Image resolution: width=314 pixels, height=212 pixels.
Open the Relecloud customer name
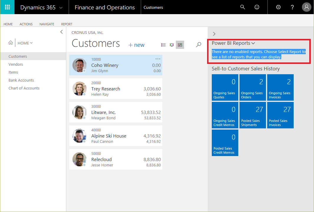[x=101, y=159]
